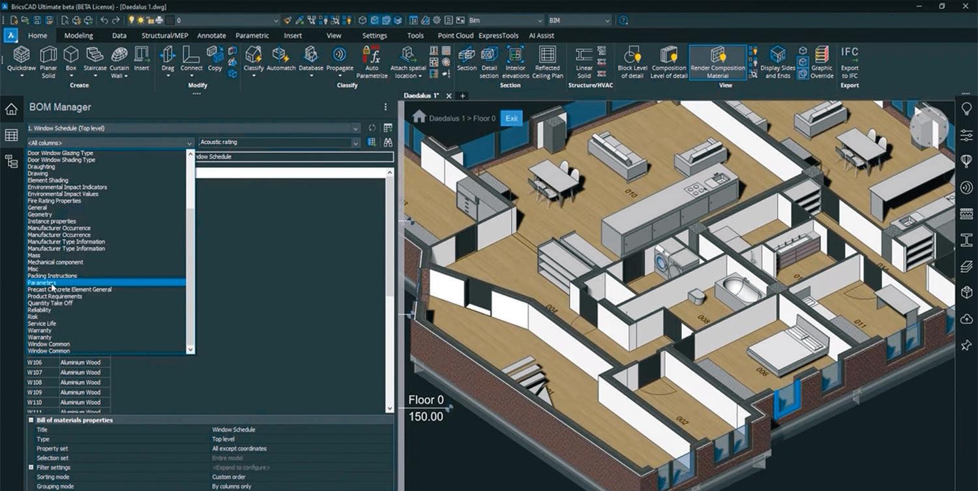Choose Parameters in the columns list
Screen dimensions: 978x491
pos(106,282)
